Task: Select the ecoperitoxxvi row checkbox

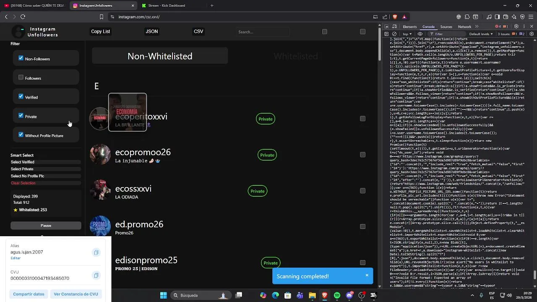Action: pyautogui.click(x=362, y=119)
